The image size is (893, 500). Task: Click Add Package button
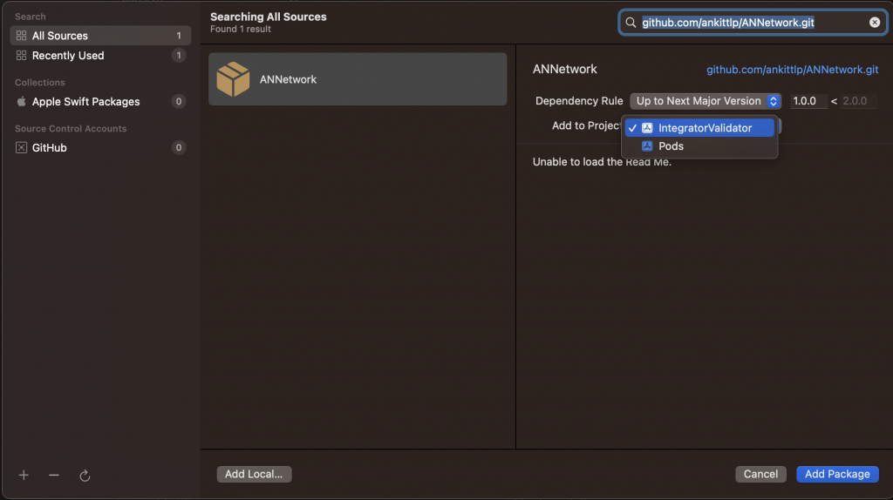click(x=837, y=474)
